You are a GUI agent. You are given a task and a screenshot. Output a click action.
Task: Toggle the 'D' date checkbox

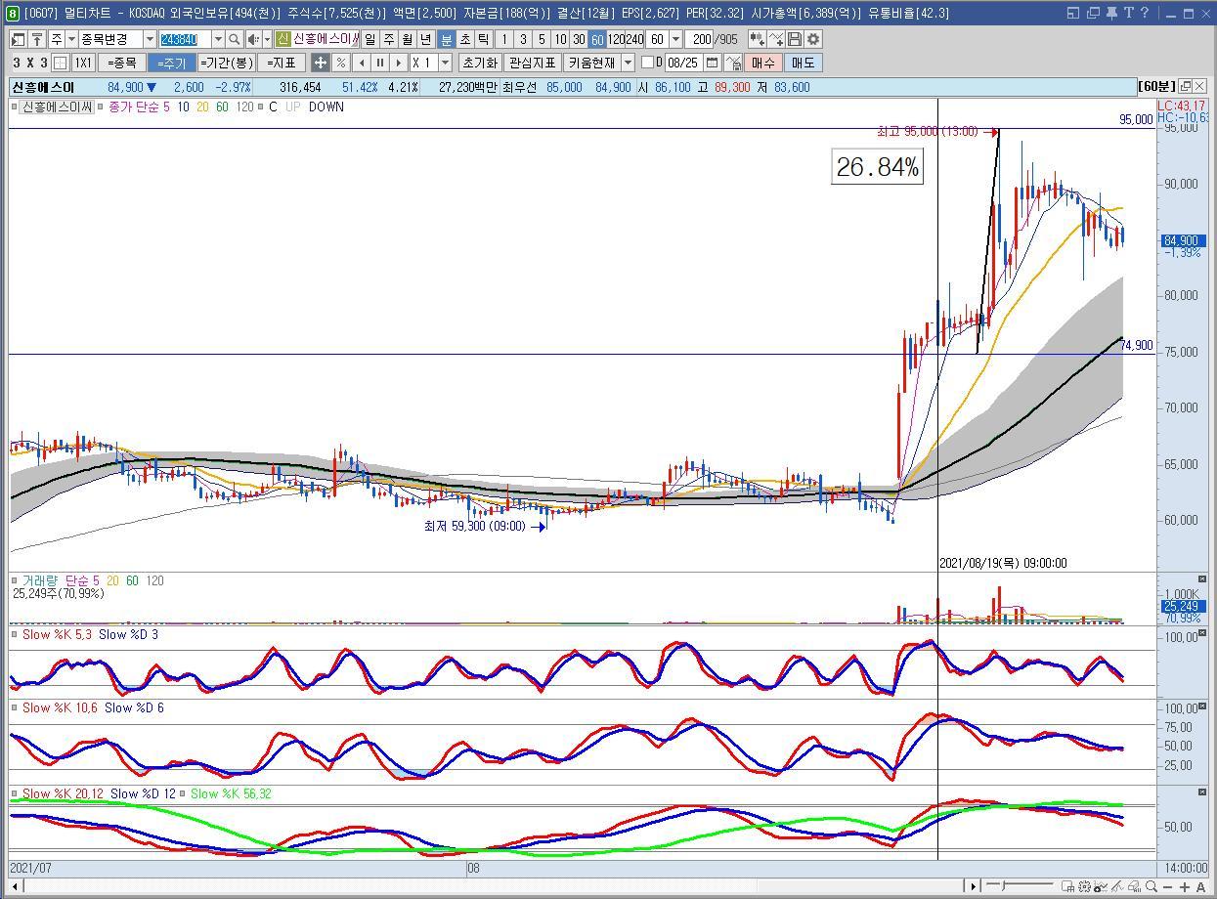point(647,63)
